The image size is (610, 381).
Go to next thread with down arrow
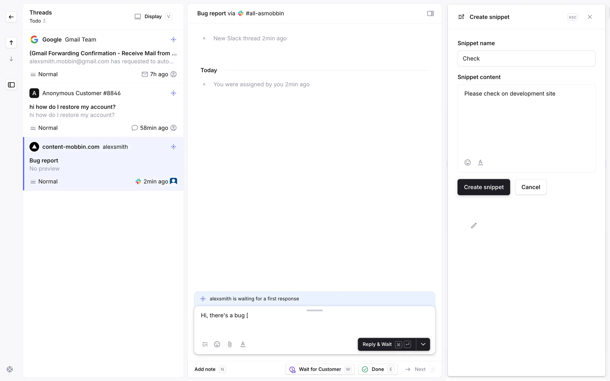(11, 59)
